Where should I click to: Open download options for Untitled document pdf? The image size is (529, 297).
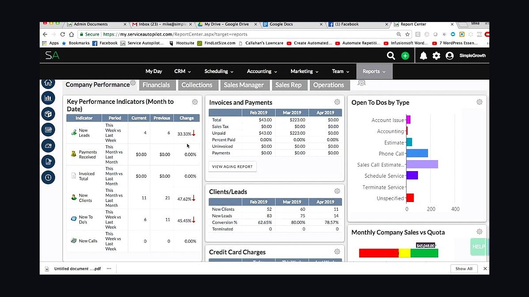click(108, 268)
